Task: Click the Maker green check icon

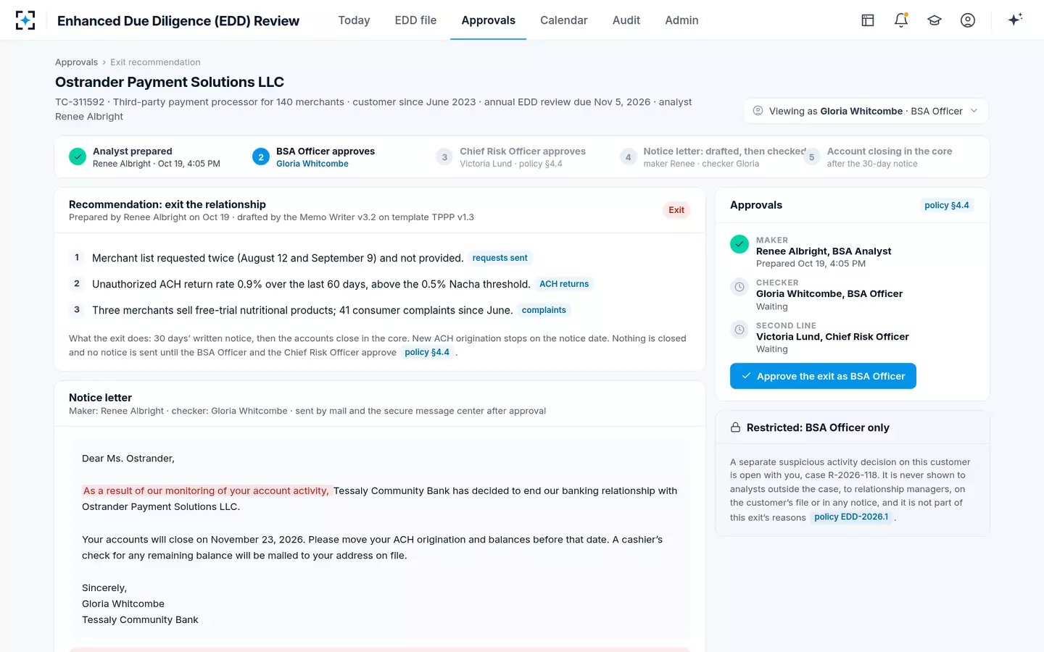Action: [739, 244]
